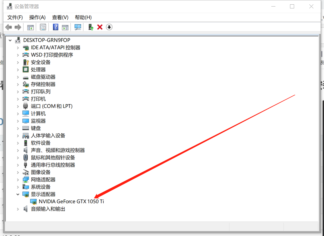This screenshot has height=236, width=324.
Task: Open the 查看(V) menu
Action: pyautogui.click(x=60, y=17)
